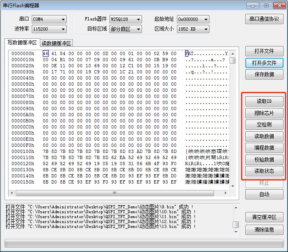This screenshot has width=288, height=252.
Task: Click the log panel scroll-down arrow
Action: [x=236, y=232]
